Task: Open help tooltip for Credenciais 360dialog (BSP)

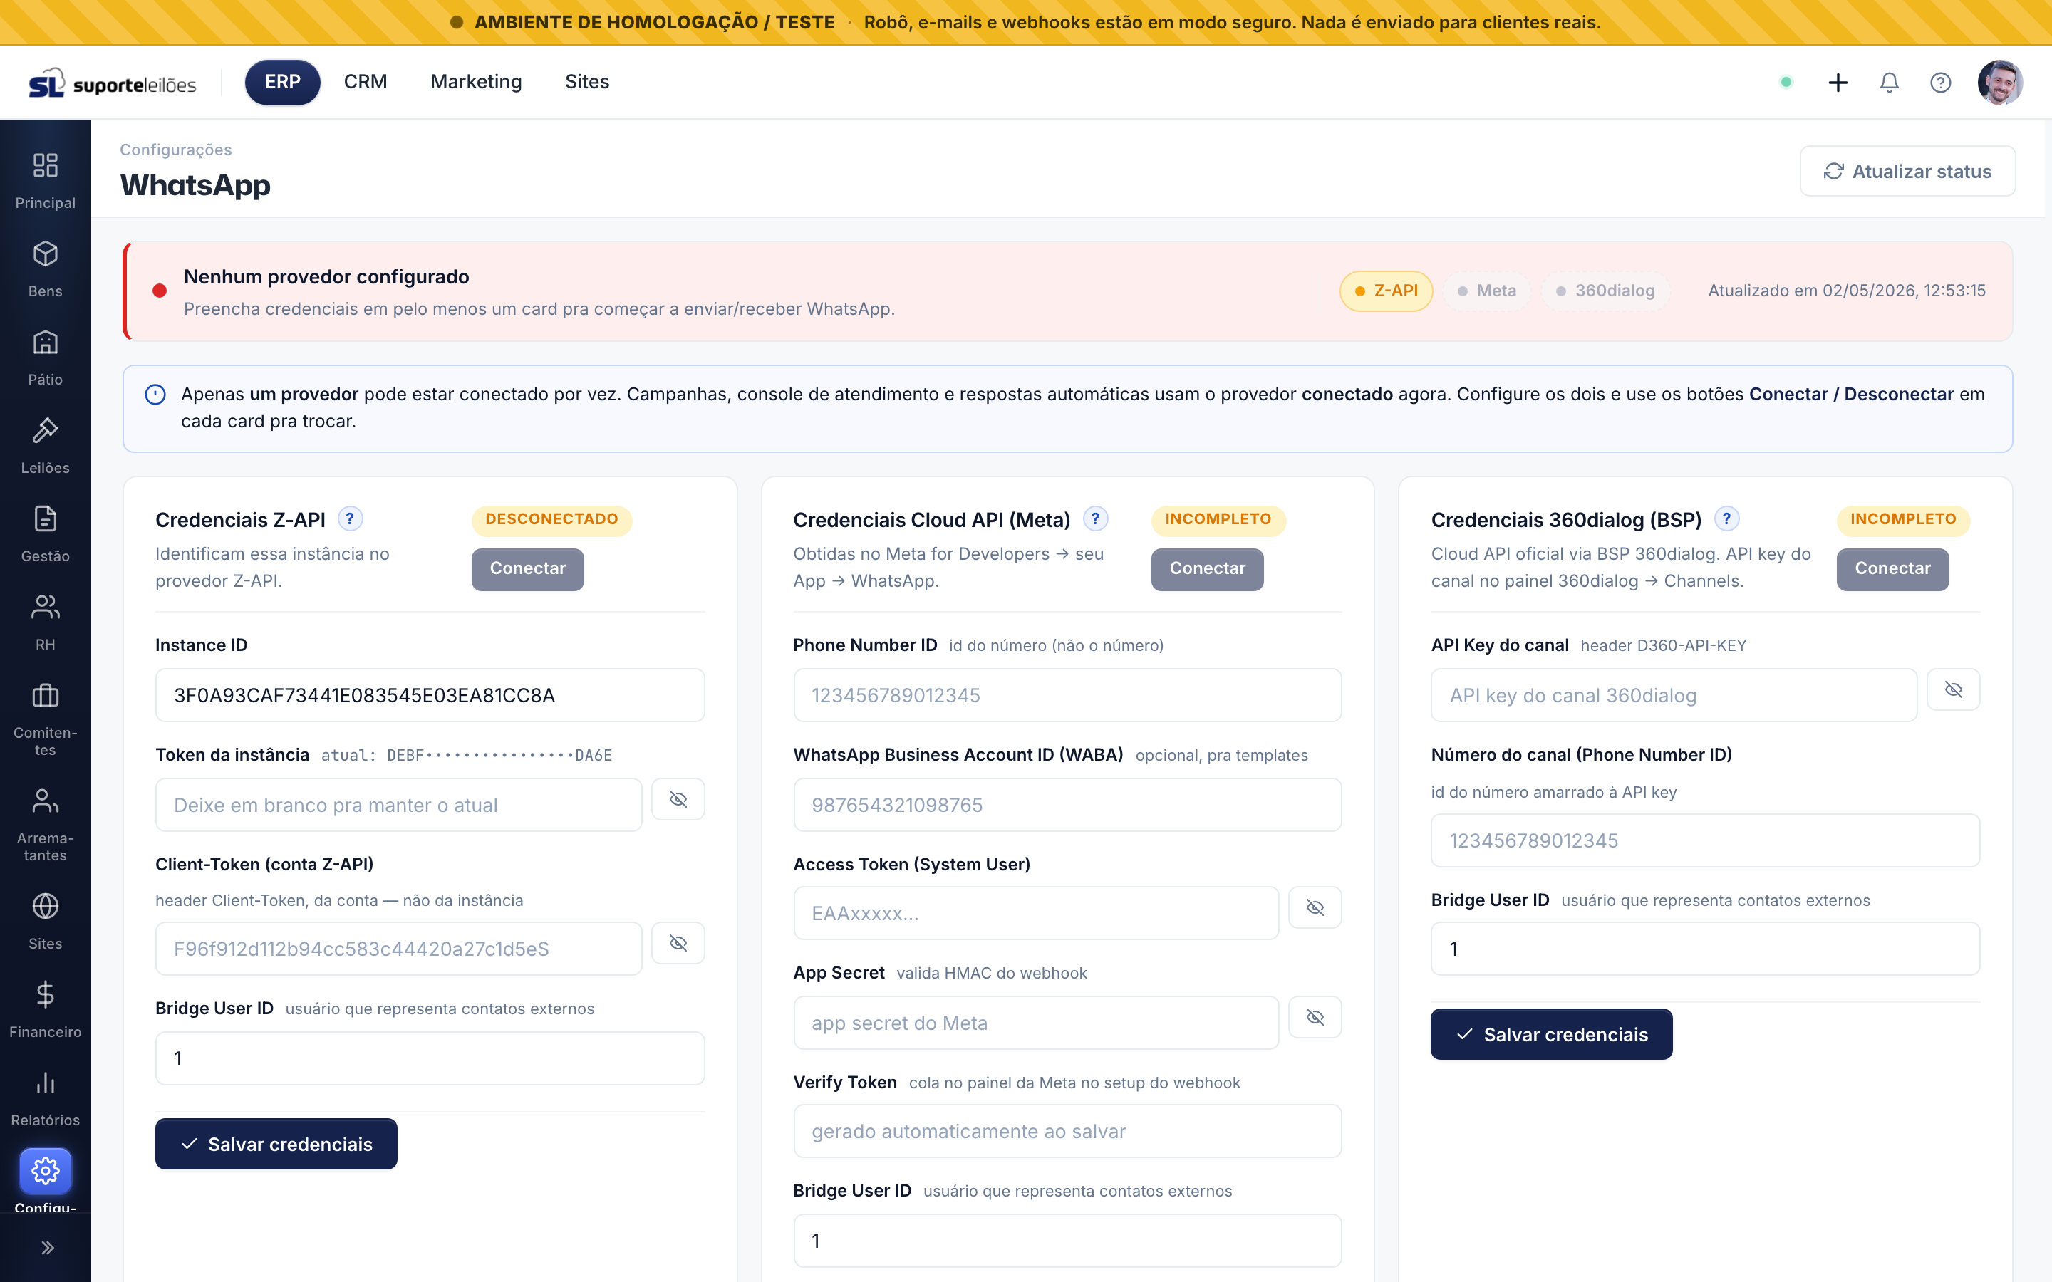Action: [1726, 518]
